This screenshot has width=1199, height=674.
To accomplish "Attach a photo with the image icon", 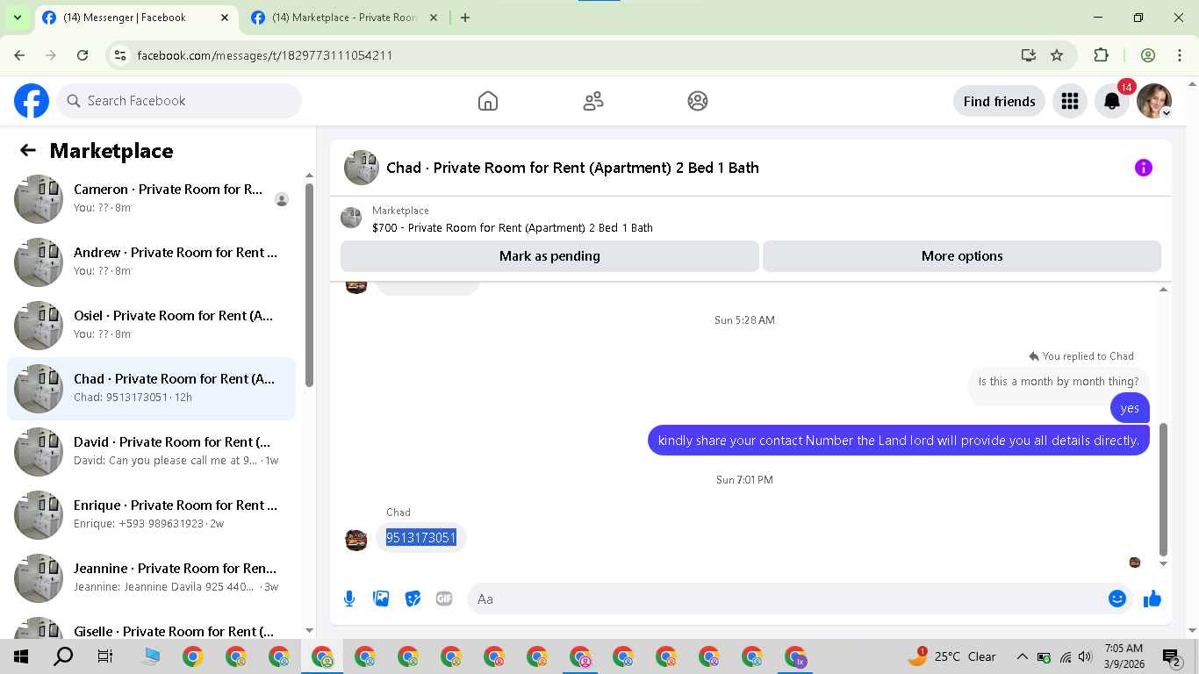I will pyautogui.click(x=381, y=599).
